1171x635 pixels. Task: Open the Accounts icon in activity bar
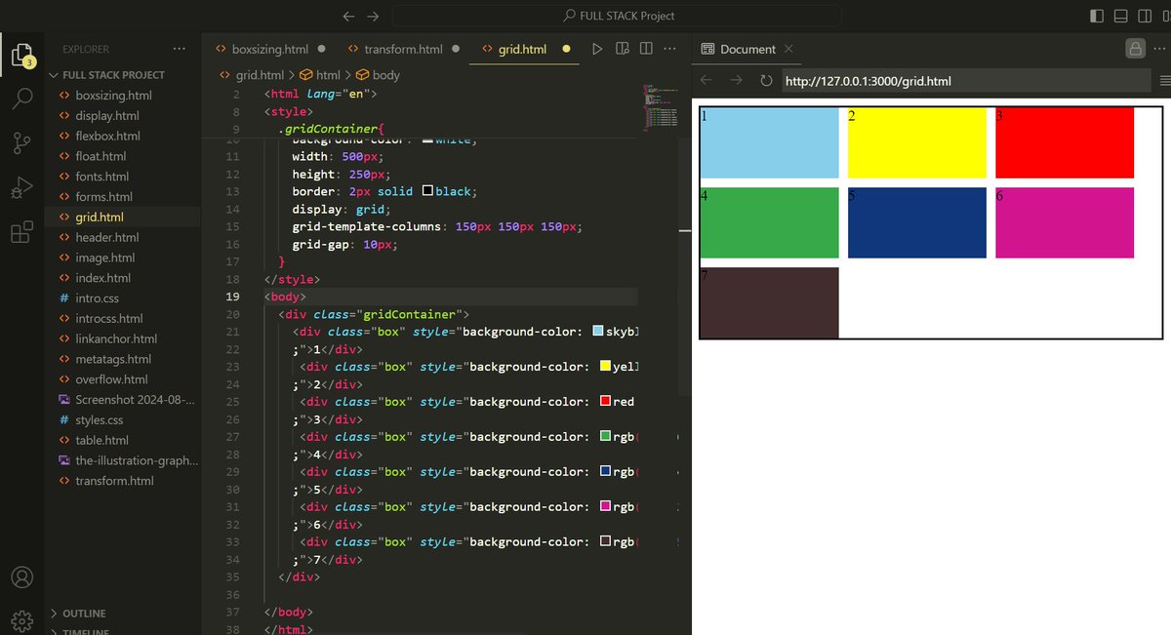click(21, 577)
